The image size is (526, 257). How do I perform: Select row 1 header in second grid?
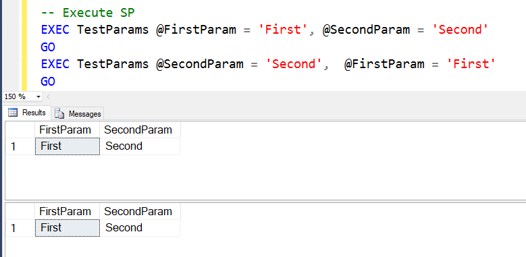click(x=20, y=228)
